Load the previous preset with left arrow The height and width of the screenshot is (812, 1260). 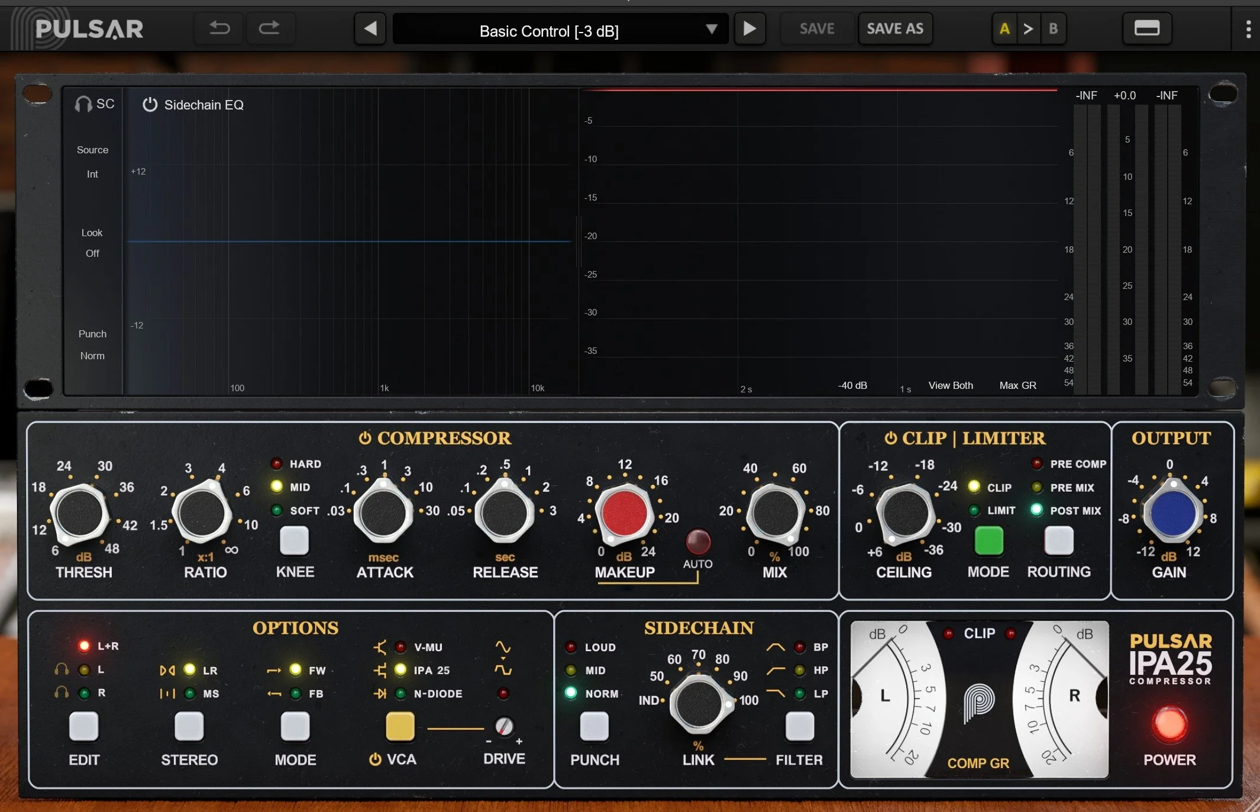pos(370,28)
